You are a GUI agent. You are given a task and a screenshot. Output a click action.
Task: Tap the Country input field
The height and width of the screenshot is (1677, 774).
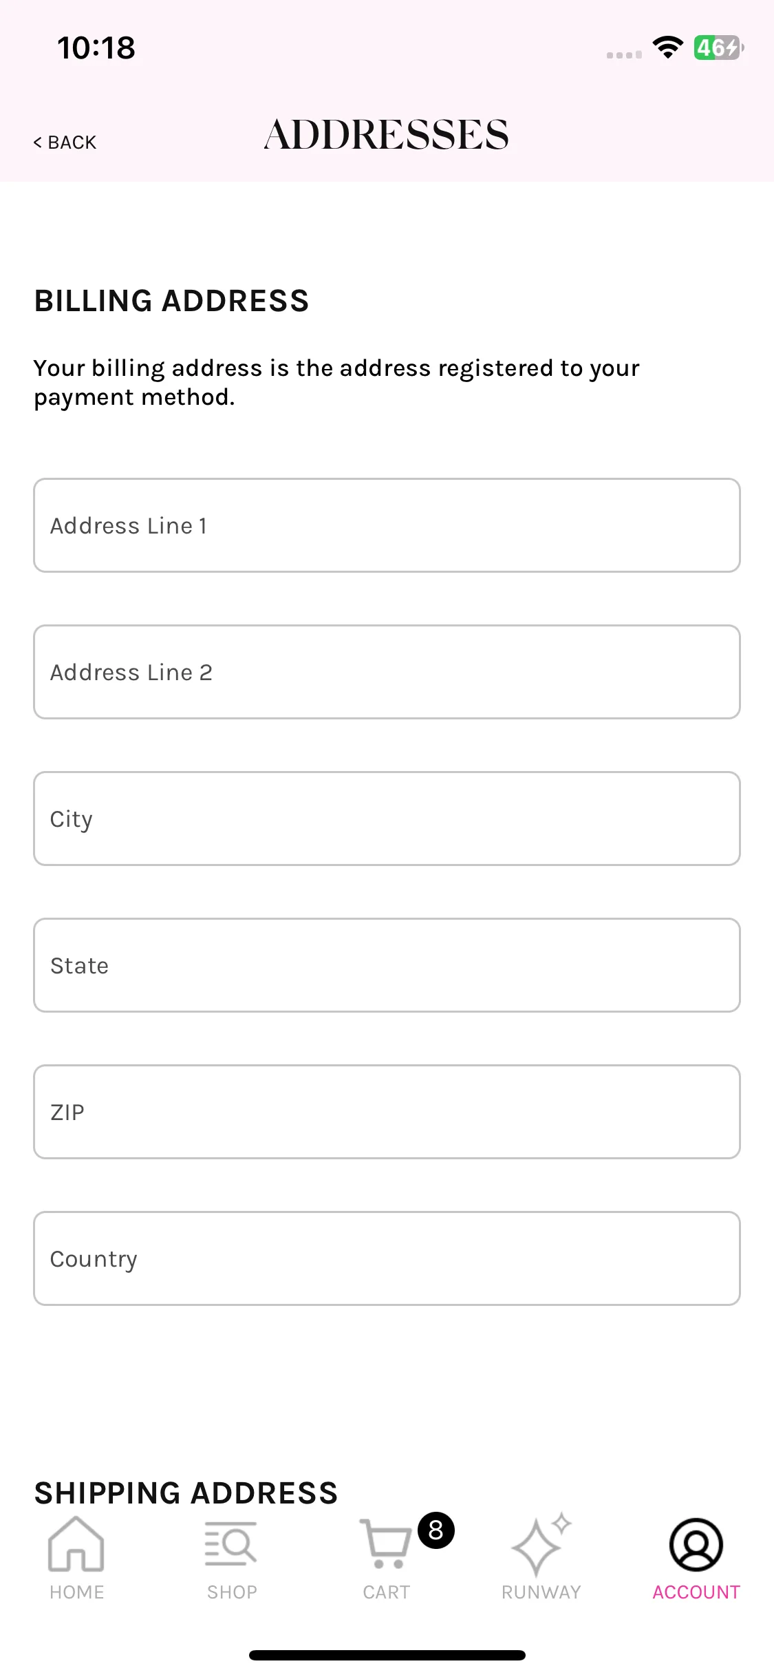(x=387, y=1258)
